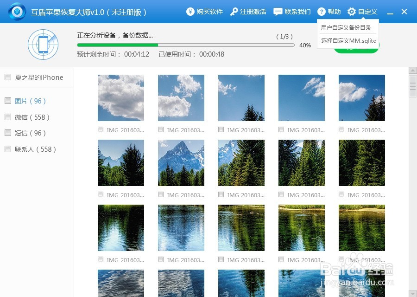Screen dimensions: 417x297
Task: Tick checkbox for 图片 (96)
Action: (8, 101)
